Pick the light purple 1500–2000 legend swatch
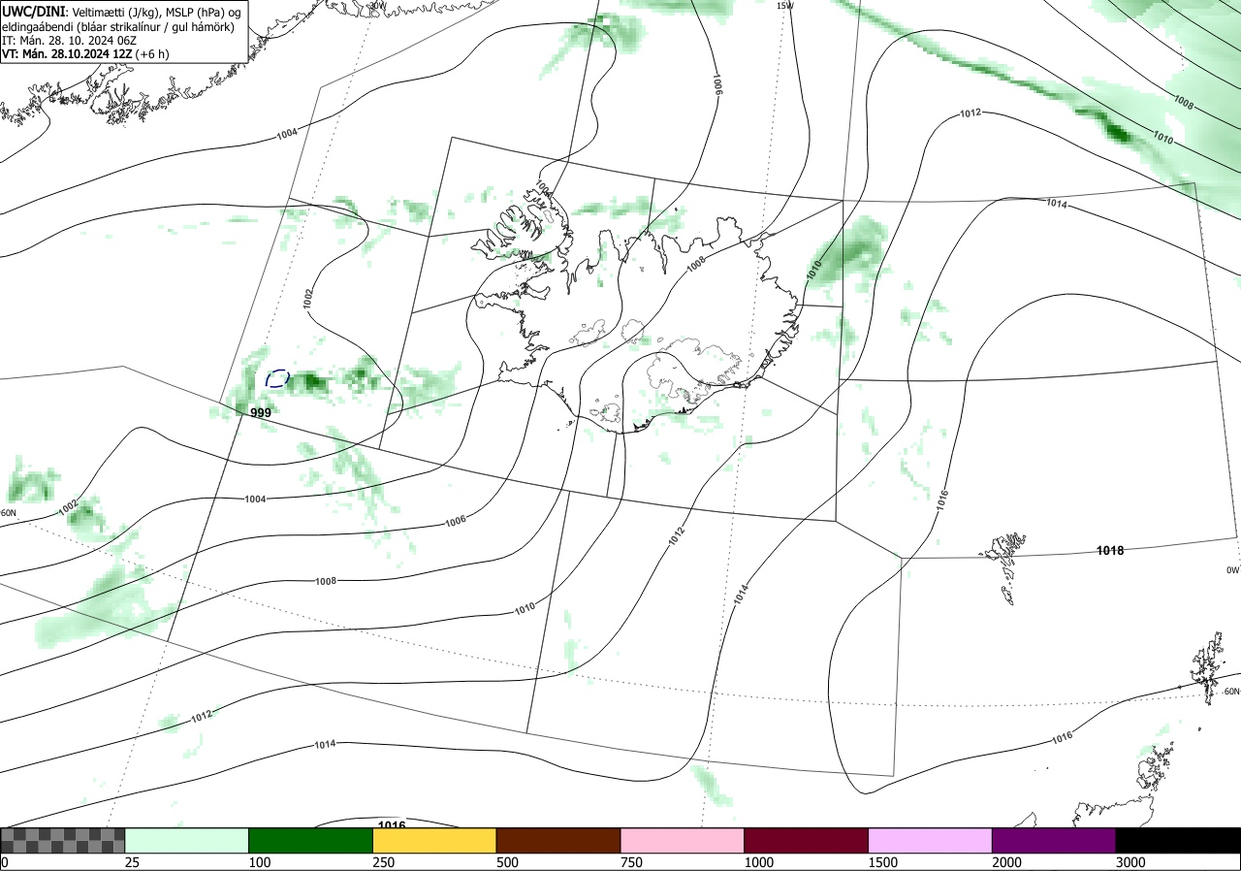This screenshot has width=1241, height=871. tap(931, 840)
